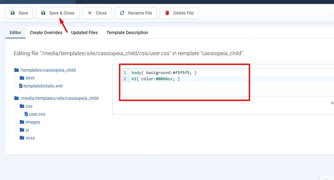Viewport: 334px width, 180px height.
Task: Click the Close toolbar button
Action: coord(97,13)
